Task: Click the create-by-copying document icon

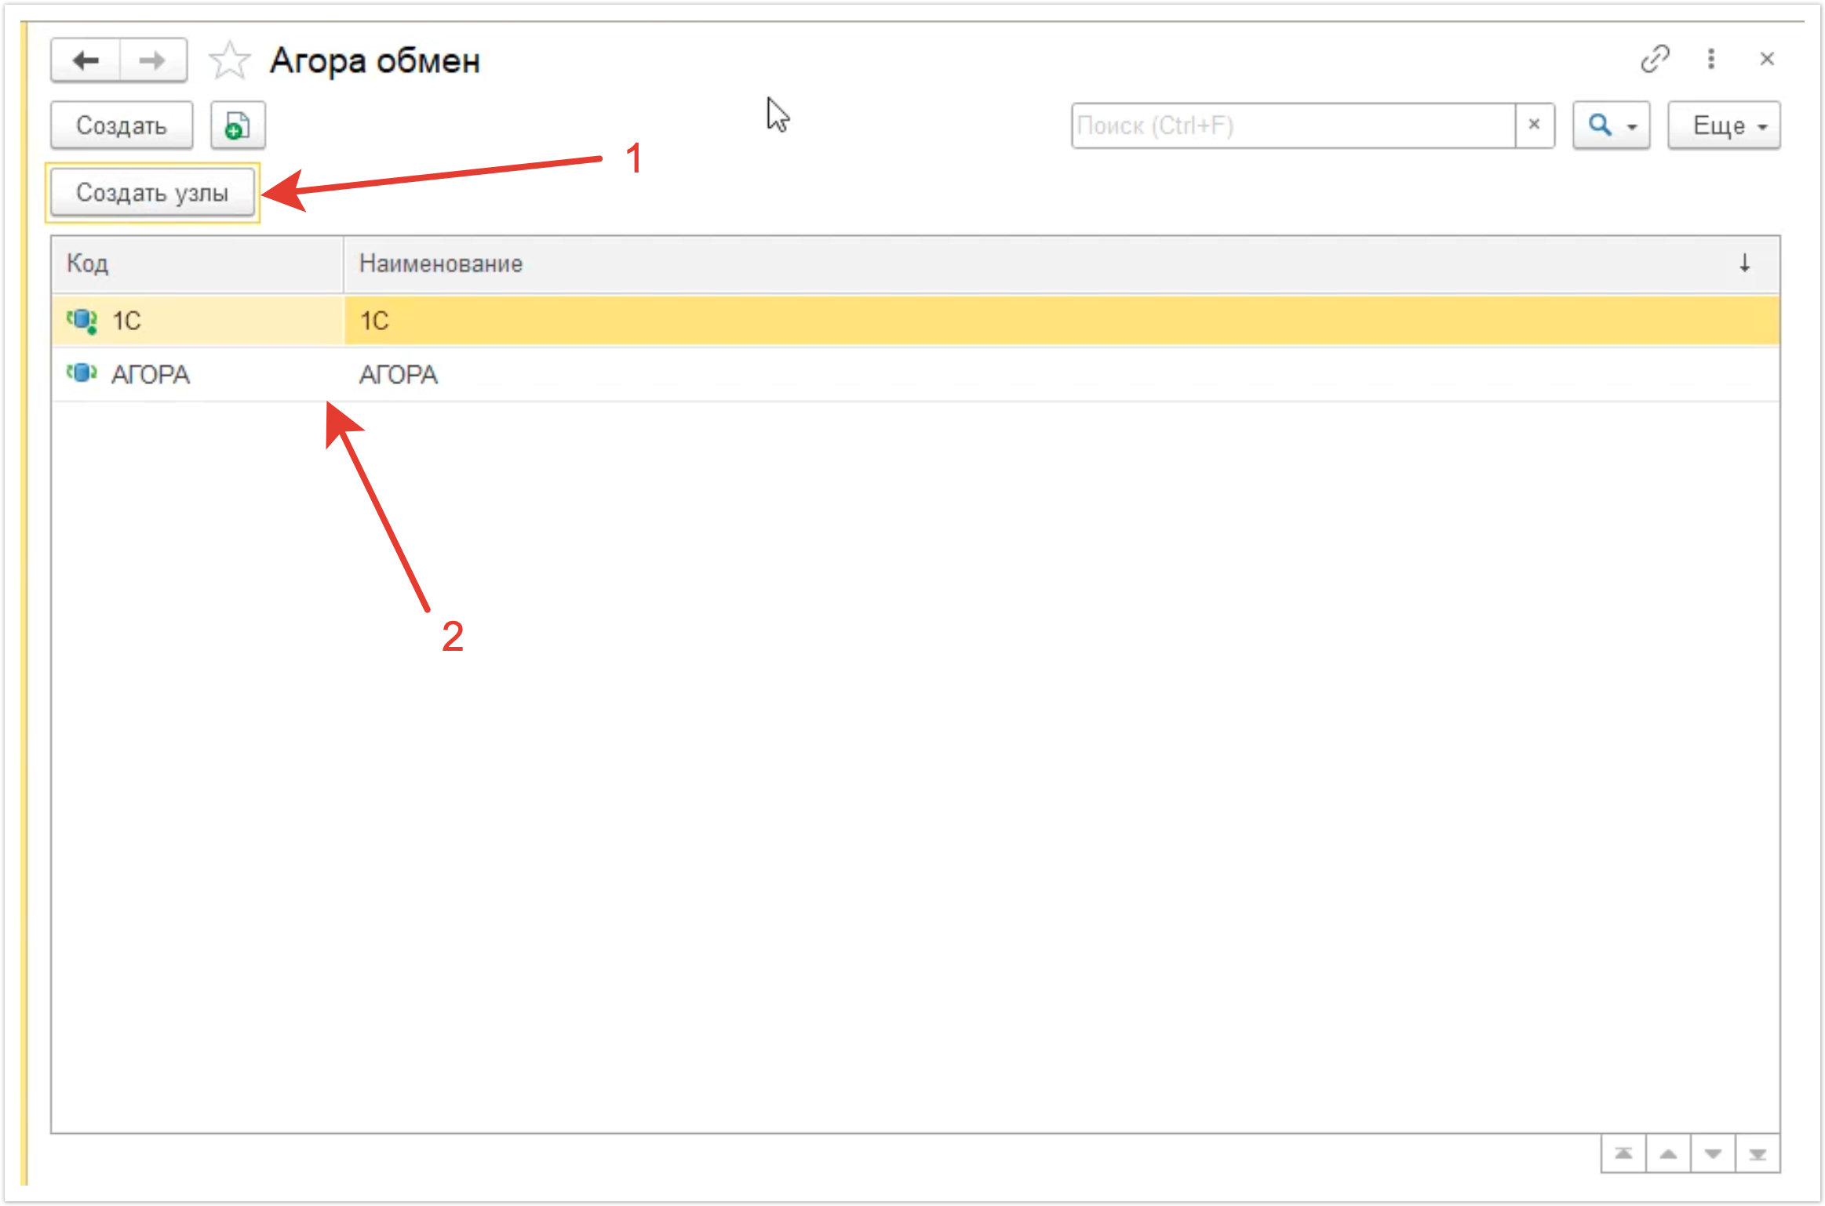Action: tap(238, 125)
